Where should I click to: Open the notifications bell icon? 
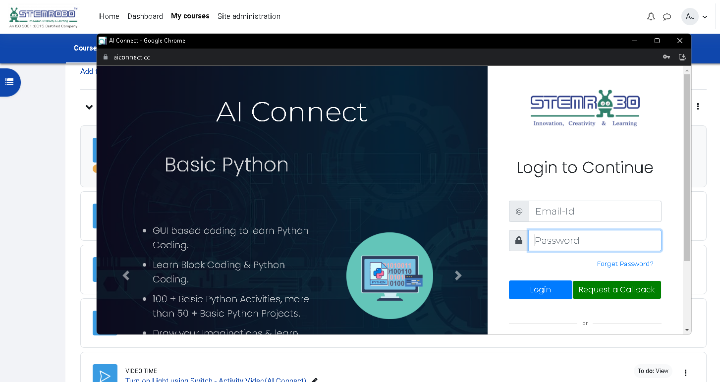[x=651, y=16]
